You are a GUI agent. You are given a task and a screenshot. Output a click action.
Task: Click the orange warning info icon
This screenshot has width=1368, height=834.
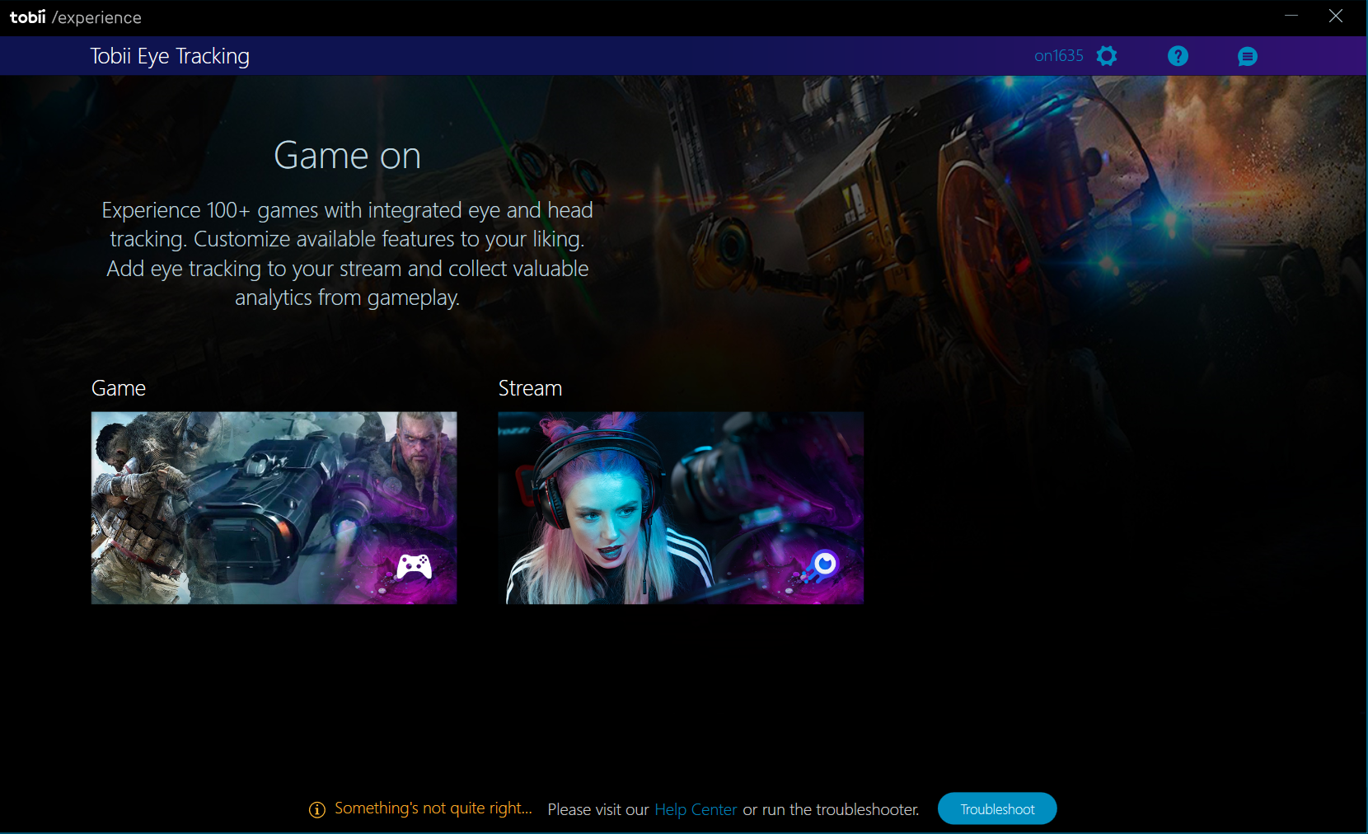pos(317,810)
